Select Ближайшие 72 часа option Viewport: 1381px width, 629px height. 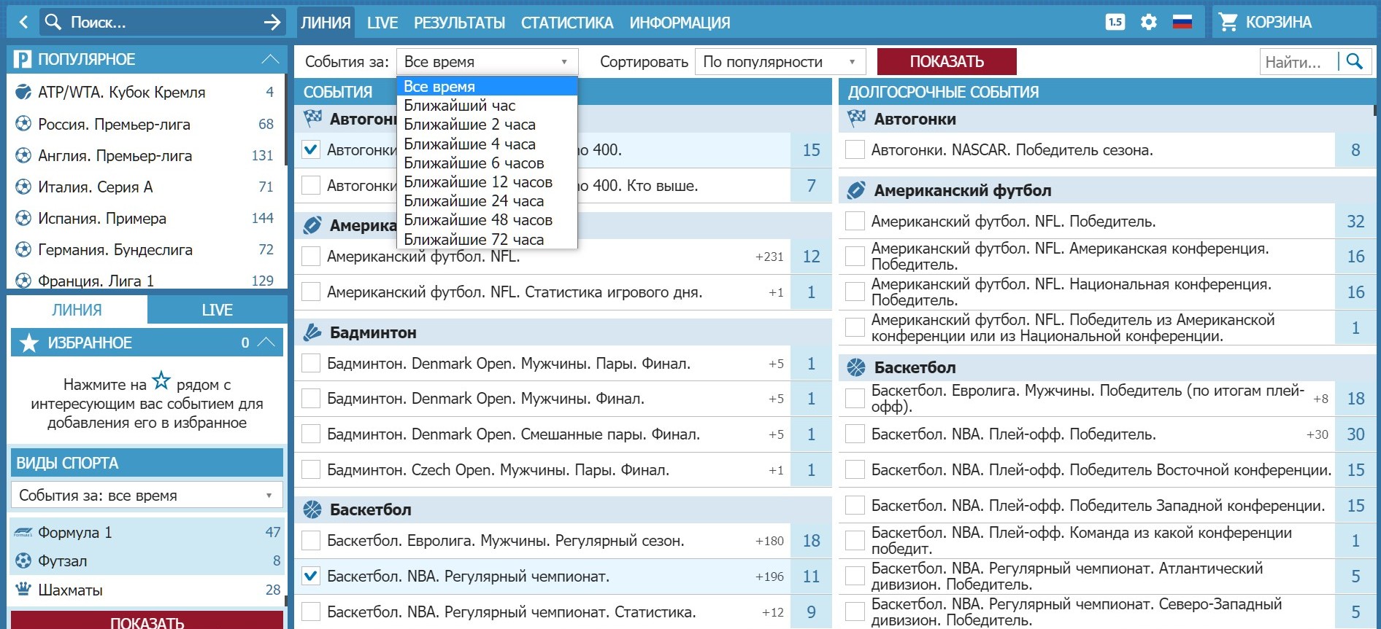click(487, 239)
